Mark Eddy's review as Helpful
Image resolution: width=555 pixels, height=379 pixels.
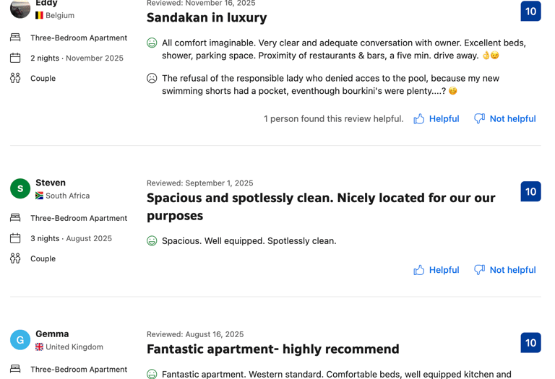pos(444,118)
